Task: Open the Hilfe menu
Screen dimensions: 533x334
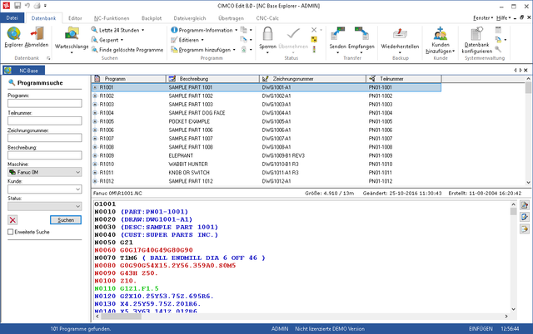Action: pos(503,18)
